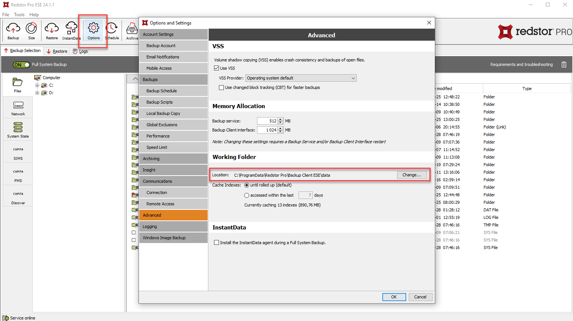Click the Type column header
This screenshot has width=573, height=321.
click(x=527, y=89)
